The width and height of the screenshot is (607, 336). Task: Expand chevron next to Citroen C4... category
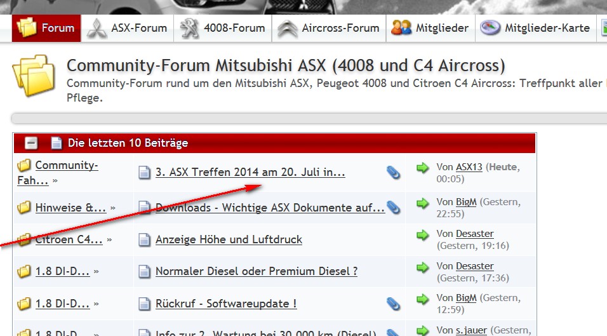[110, 240]
